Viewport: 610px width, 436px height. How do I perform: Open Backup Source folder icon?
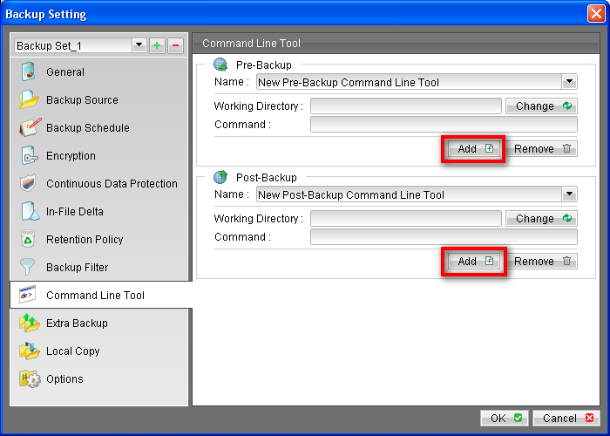click(29, 100)
